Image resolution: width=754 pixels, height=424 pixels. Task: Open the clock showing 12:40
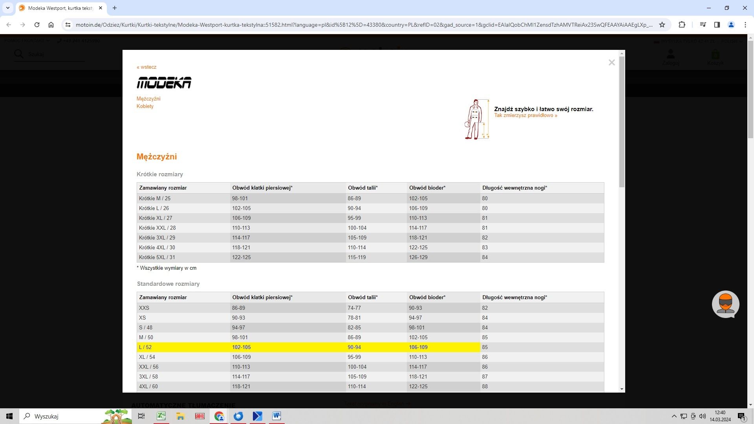pyautogui.click(x=720, y=416)
